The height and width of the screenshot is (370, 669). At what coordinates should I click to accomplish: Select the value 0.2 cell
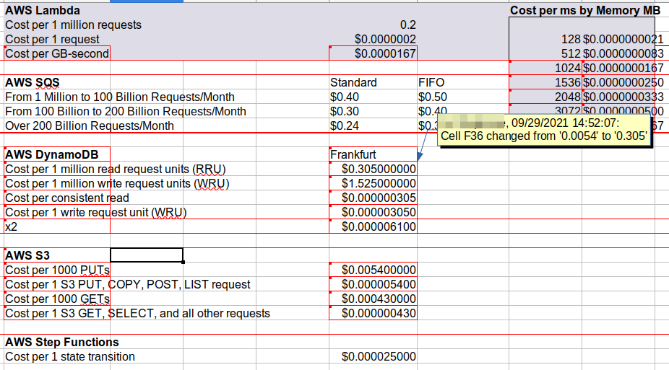click(374, 25)
